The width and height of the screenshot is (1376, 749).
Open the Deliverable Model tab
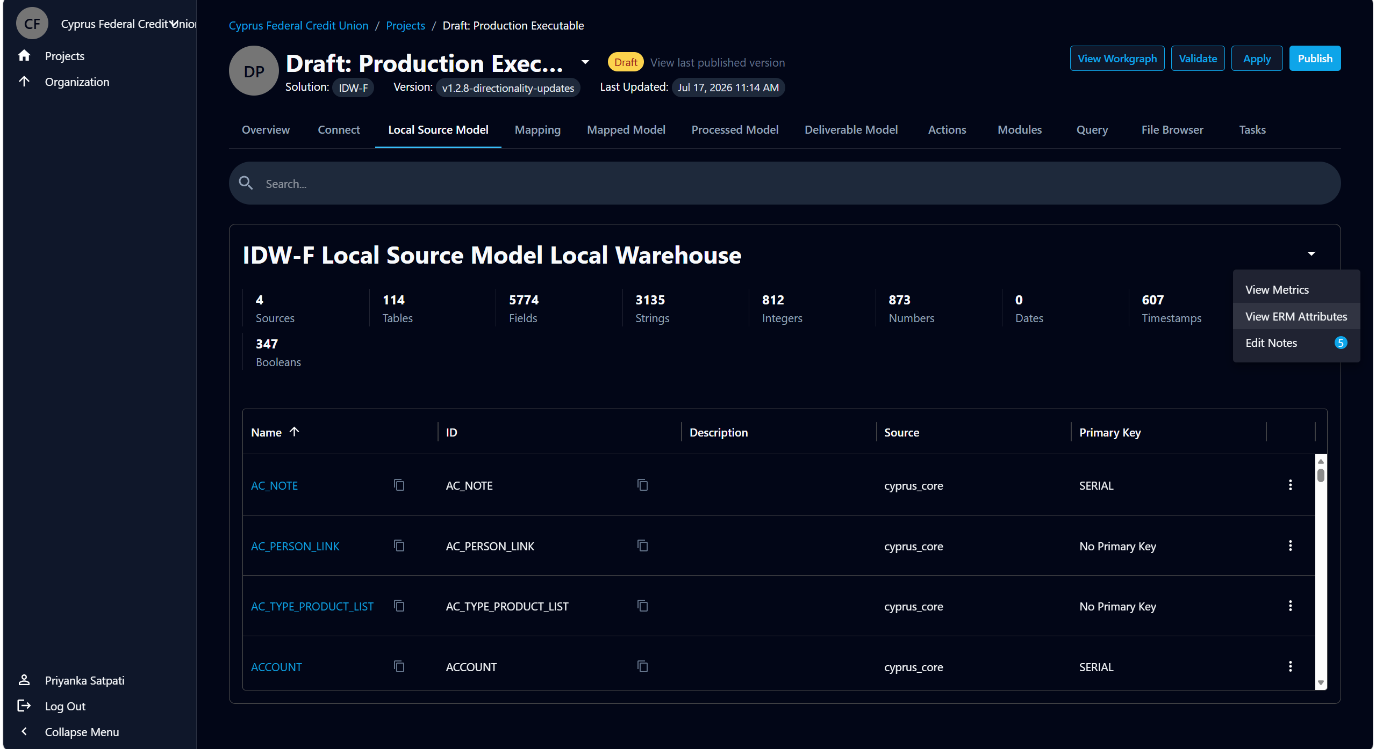pos(851,130)
